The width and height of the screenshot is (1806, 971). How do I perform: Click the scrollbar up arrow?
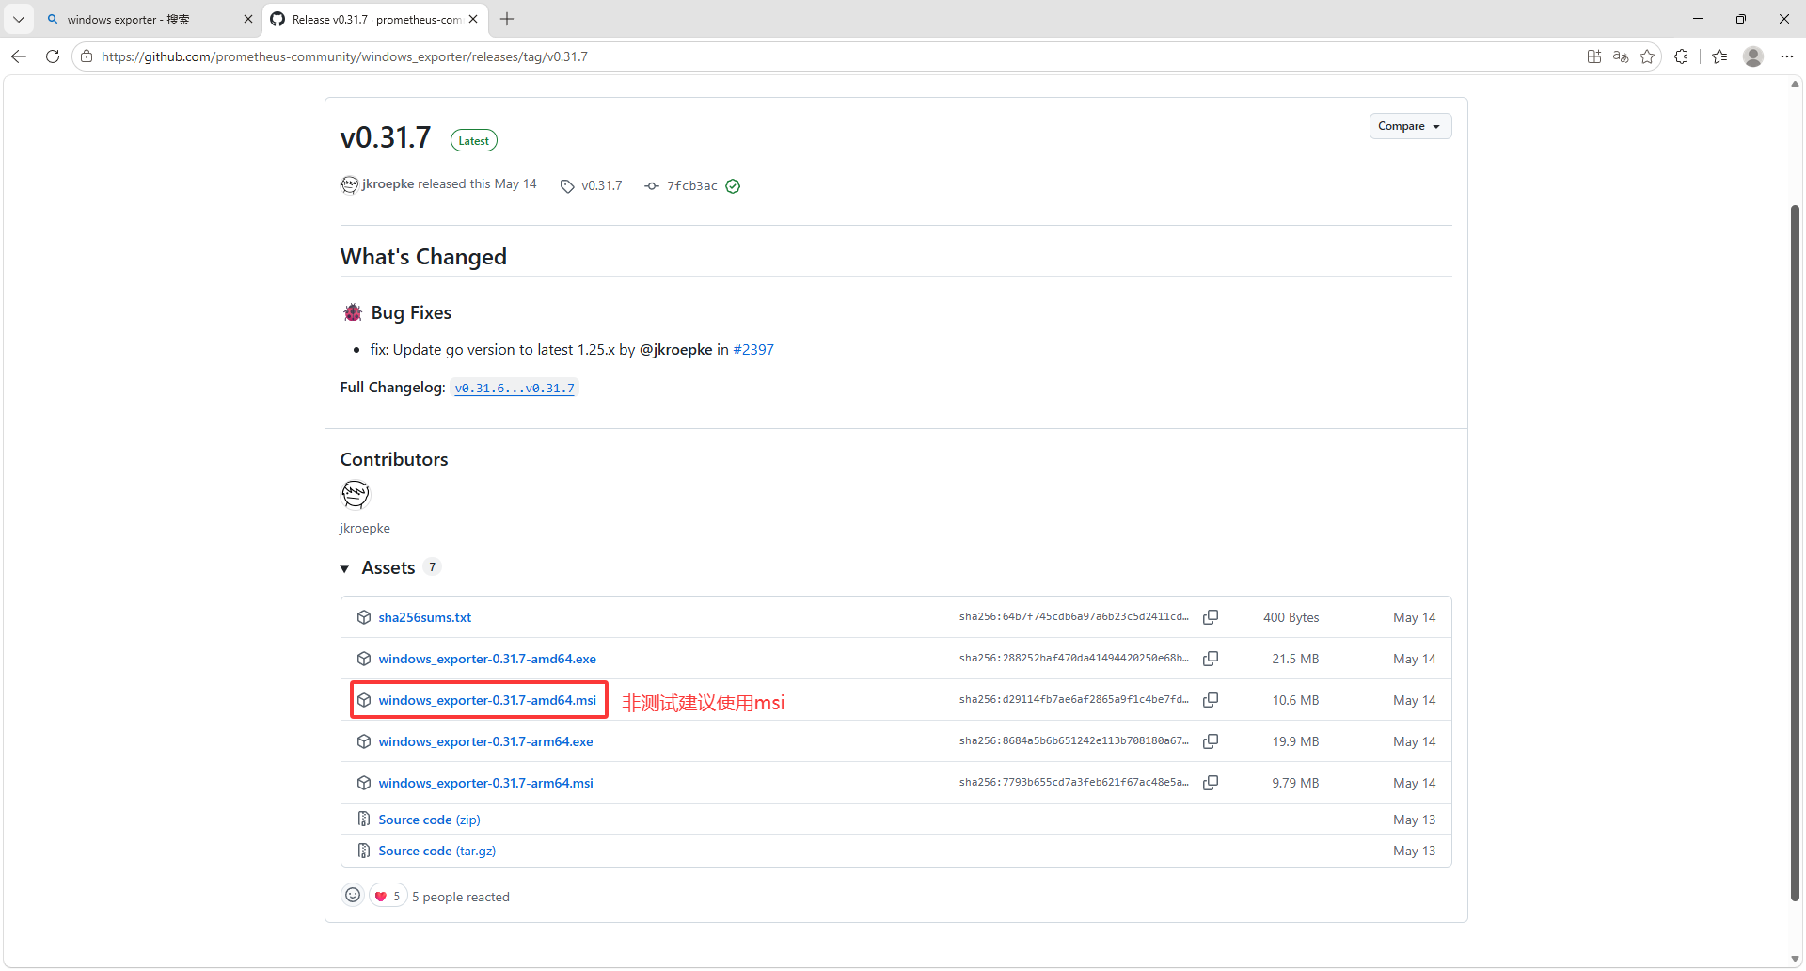(1795, 84)
